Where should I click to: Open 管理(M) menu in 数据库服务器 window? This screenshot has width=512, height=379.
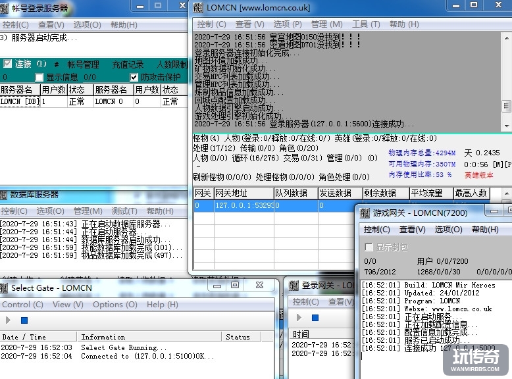tap(88, 211)
